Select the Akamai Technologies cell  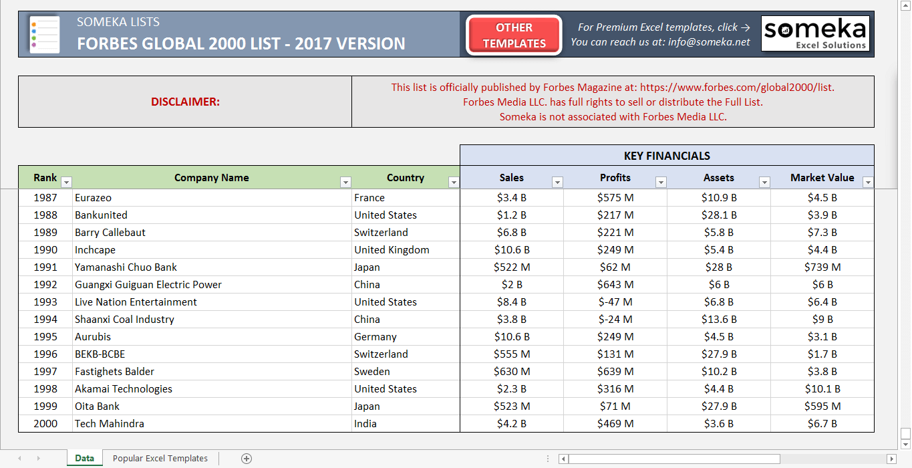click(212, 389)
